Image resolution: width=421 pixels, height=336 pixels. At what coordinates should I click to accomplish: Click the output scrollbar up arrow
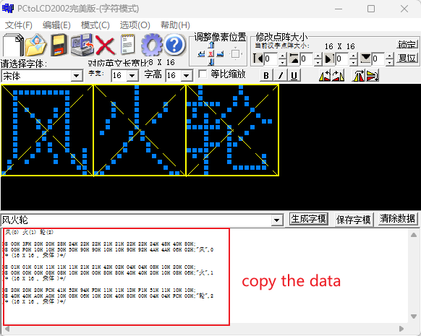[414, 235]
